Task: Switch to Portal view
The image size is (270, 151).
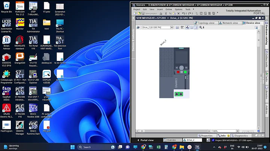Action: coord(145,140)
